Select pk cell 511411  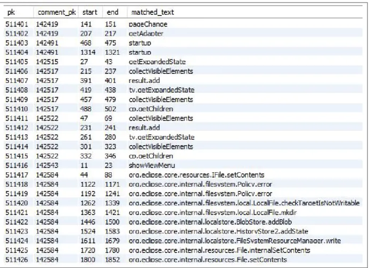pos(17,118)
